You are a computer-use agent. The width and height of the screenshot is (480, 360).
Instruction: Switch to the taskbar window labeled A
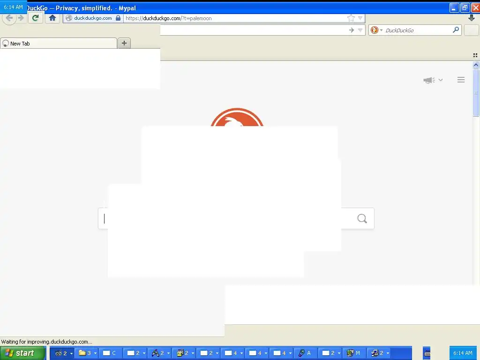[x=305, y=353]
